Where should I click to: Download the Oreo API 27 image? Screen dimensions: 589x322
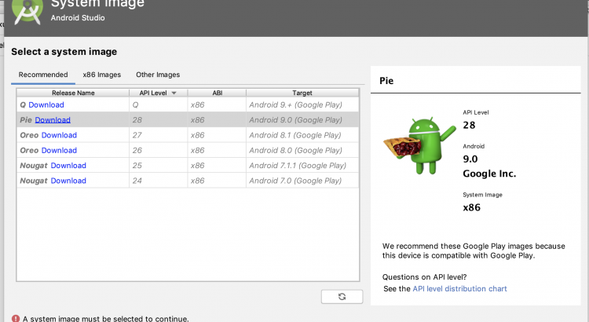59,135
